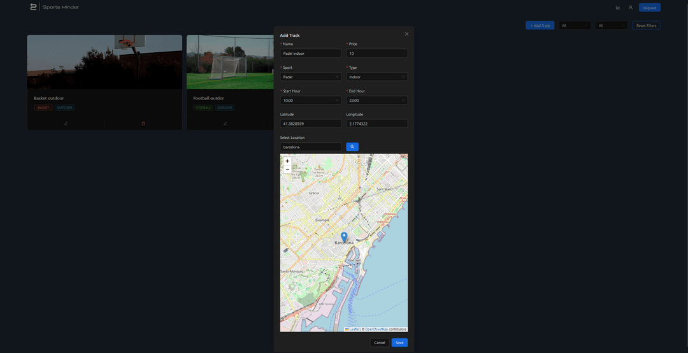Edit the Football outdoor track
688x353 pixels.
225,124
